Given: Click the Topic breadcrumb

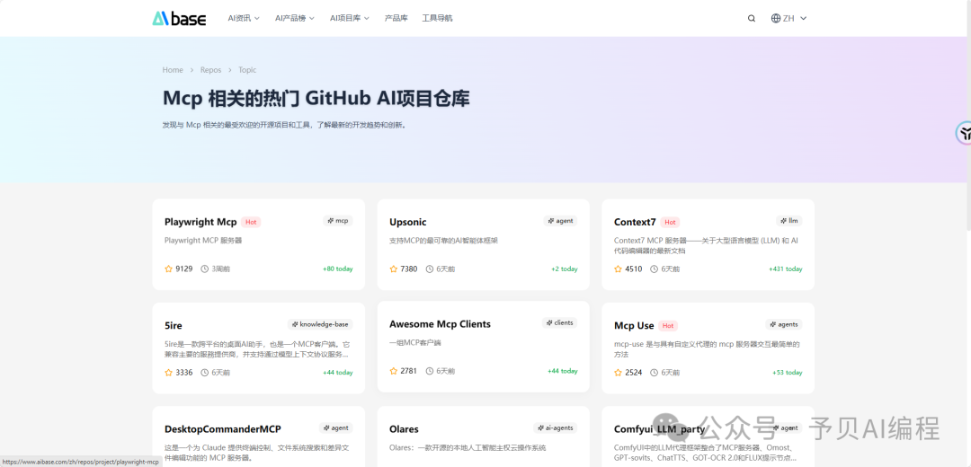Looking at the screenshot, I should pyautogui.click(x=247, y=70).
